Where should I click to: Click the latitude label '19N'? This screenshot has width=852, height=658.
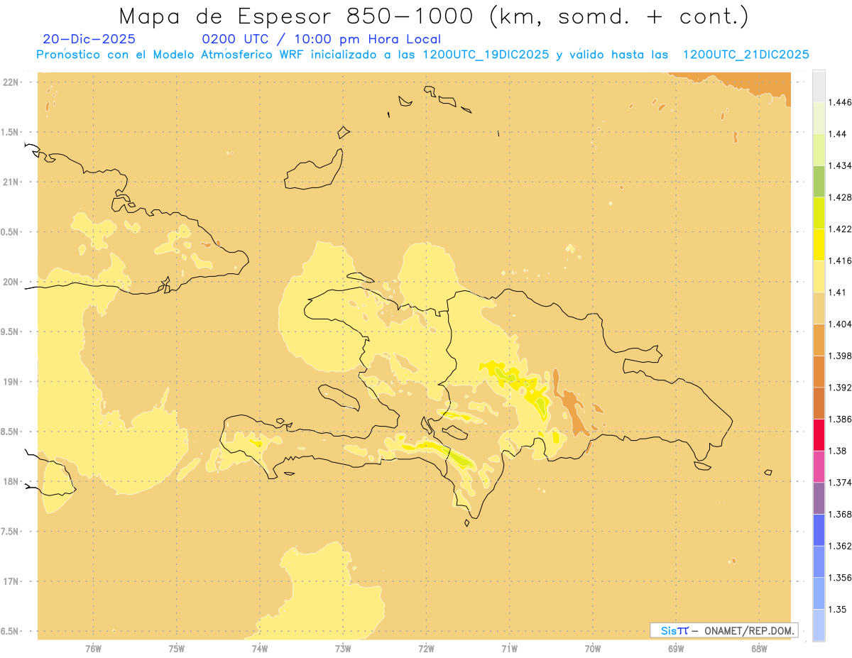click(11, 382)
